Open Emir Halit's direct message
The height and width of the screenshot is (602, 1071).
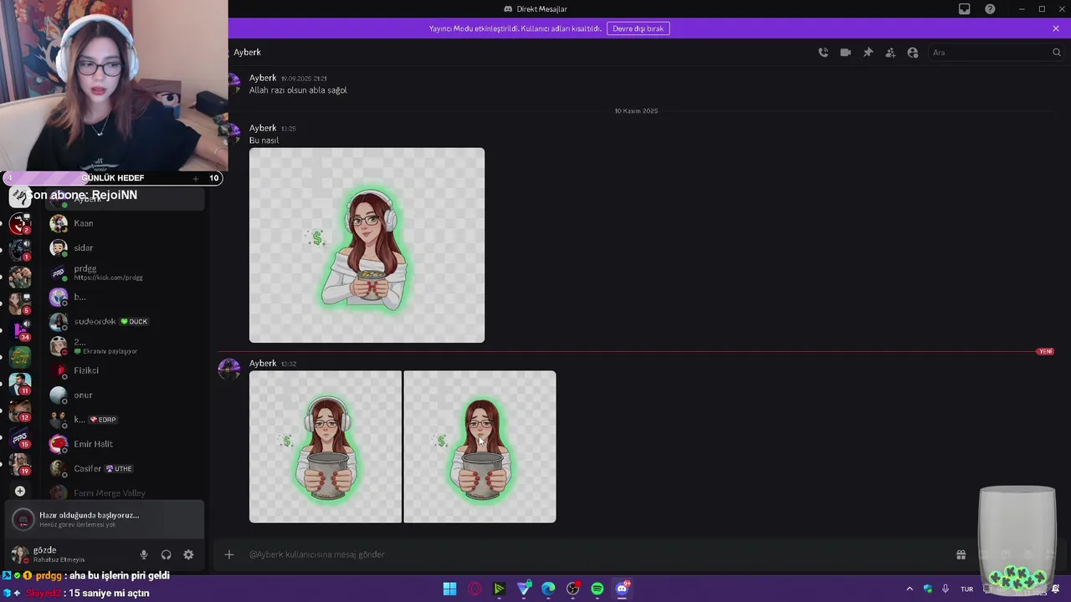click(126, 444)
